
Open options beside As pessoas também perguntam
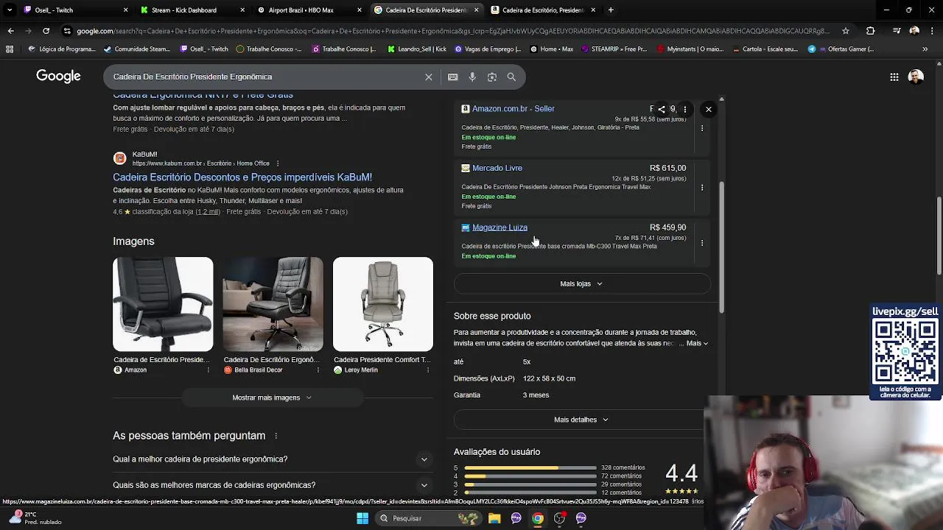(276, 436)
